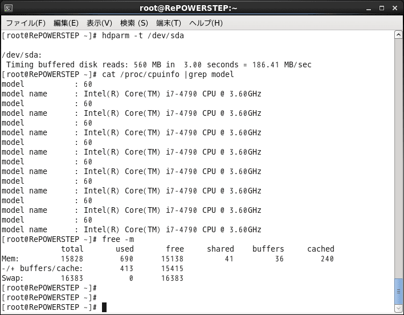
Task: Click the Mem total value 15828
Action: point(72,259)
